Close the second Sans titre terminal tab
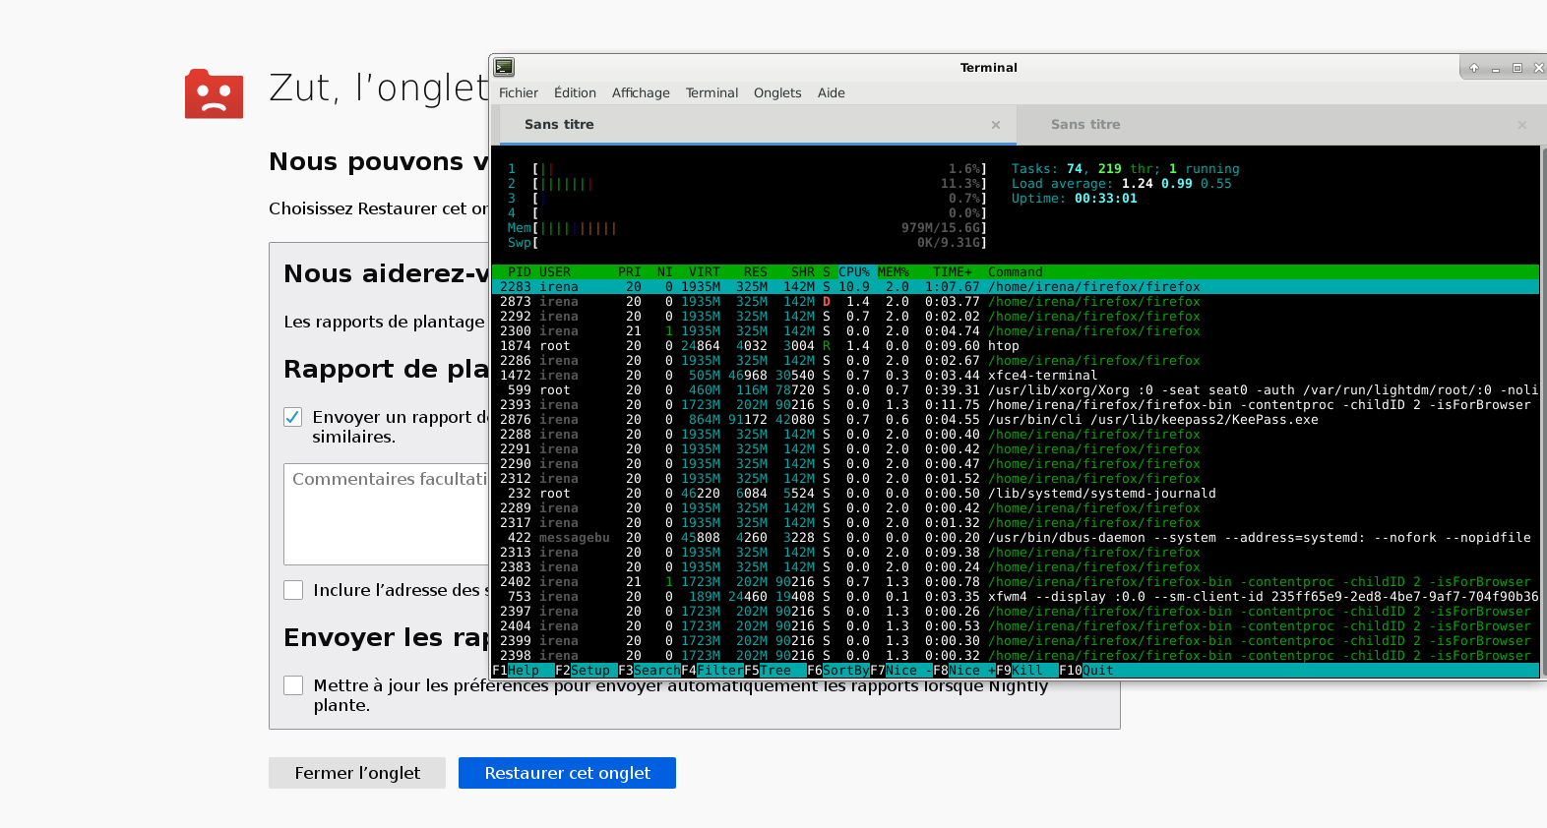 tap(1522, 125)
